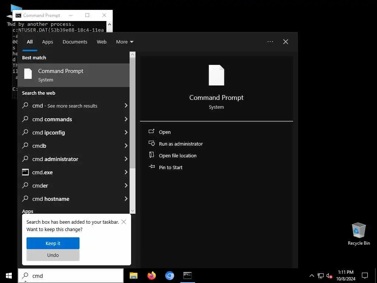Open the More filter dropdown

[x=124, y=42]
